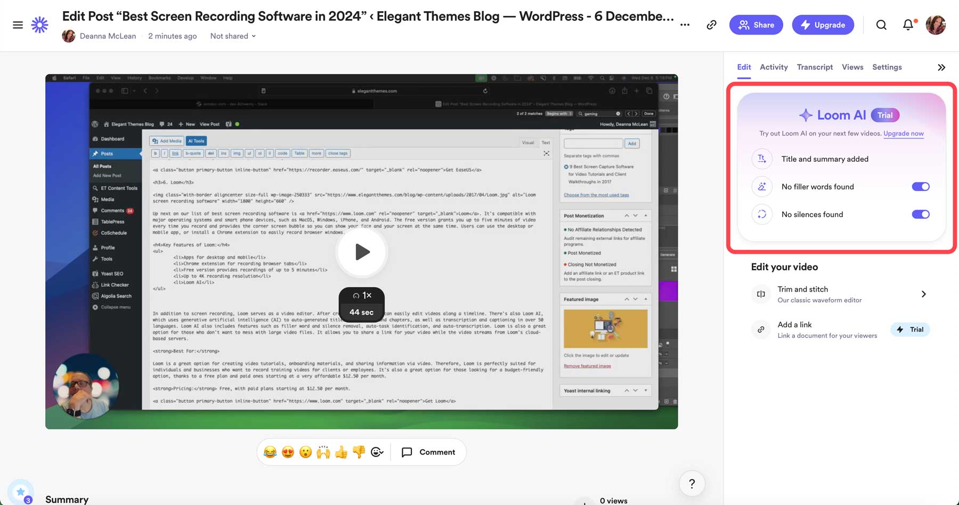This screenshot has height=505, width=959.
Task: Switch to the Activity tab
Action: 773,67
